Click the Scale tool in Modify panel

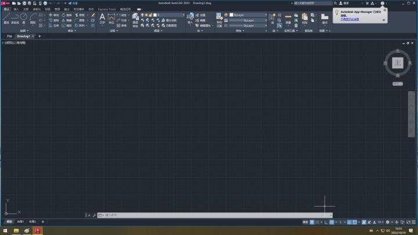coord(67,26)
